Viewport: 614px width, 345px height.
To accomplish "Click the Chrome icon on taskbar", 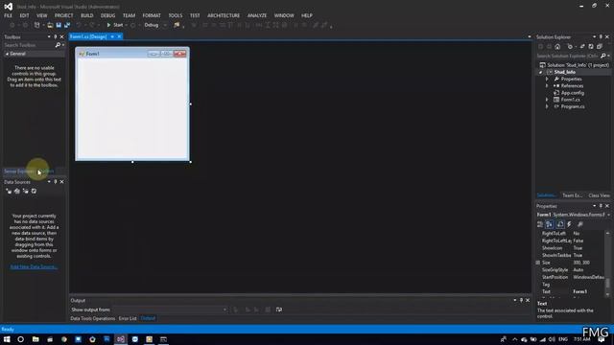I will click(x=64, y=339).
